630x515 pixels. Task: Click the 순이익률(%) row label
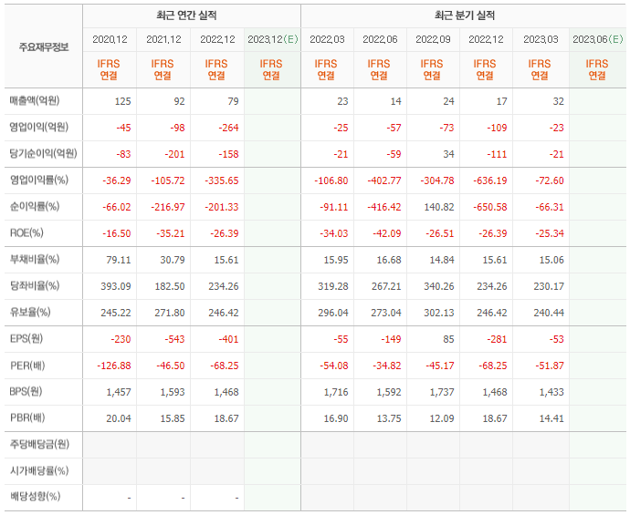pyautogui.click(x=35, y=207)
